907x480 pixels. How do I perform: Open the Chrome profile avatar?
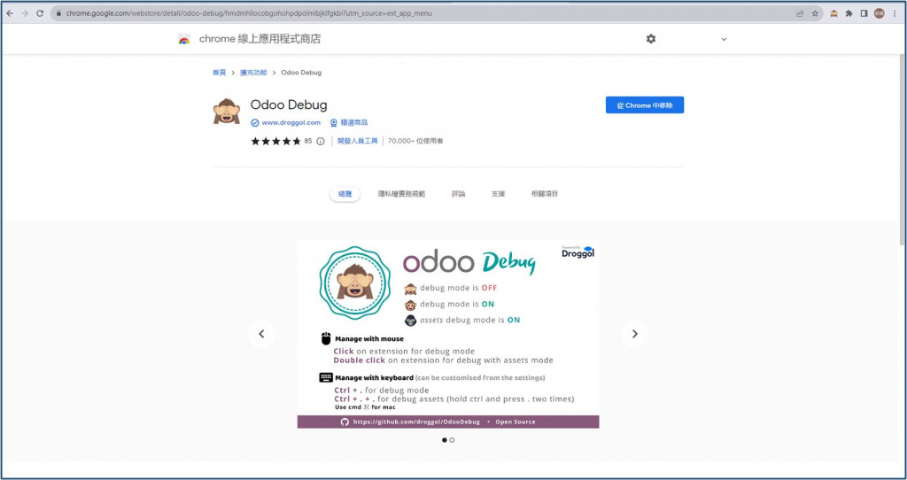coord(880,13)
